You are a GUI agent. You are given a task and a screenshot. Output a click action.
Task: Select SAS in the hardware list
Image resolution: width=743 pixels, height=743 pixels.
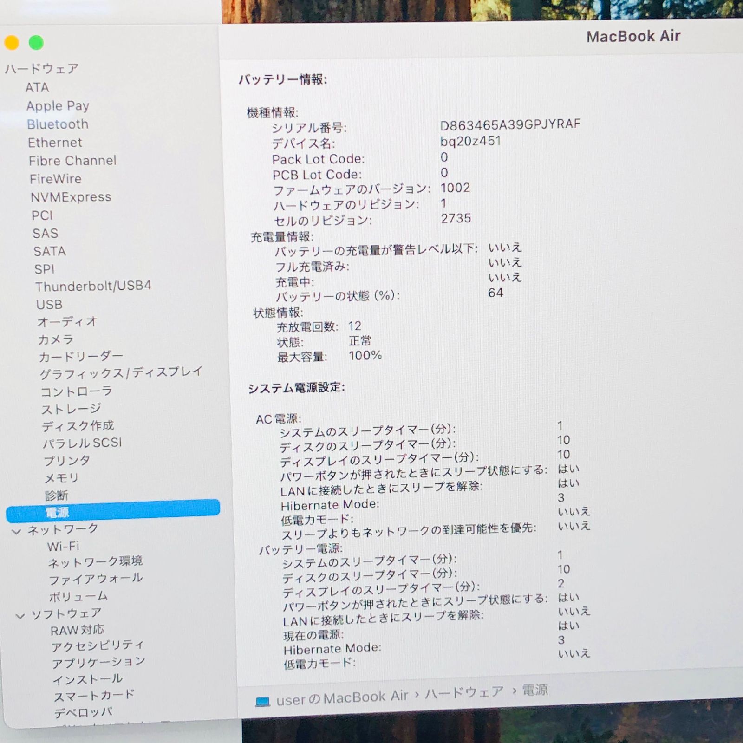click(45, 233)
